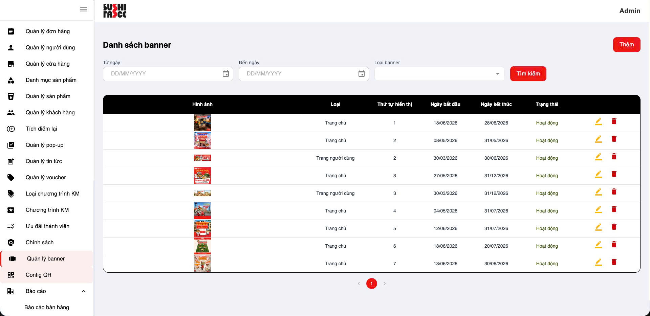Delete the banner starting 27/05/2026
This screenshot has height=316, width=650.
tap(614, 174)
